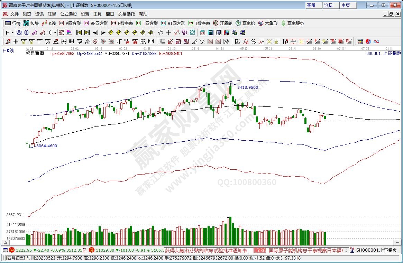Toggle the K线 candlestick chart view
Viewport: 403px width, 263px height.
[48, 23]
